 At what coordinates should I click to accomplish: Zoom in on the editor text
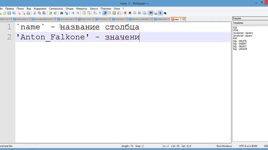point(73,13)
